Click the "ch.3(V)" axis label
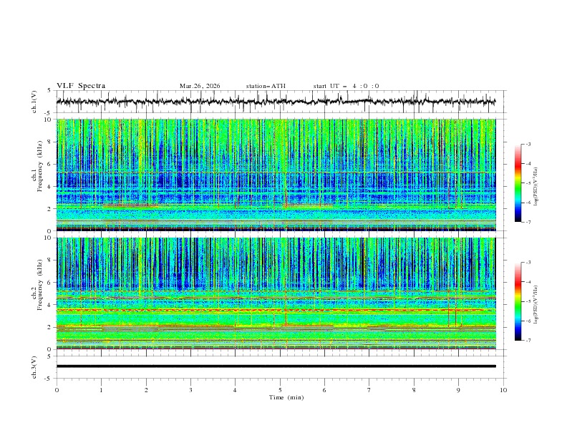This screenshot has width=567, height=438. point(34,367)
